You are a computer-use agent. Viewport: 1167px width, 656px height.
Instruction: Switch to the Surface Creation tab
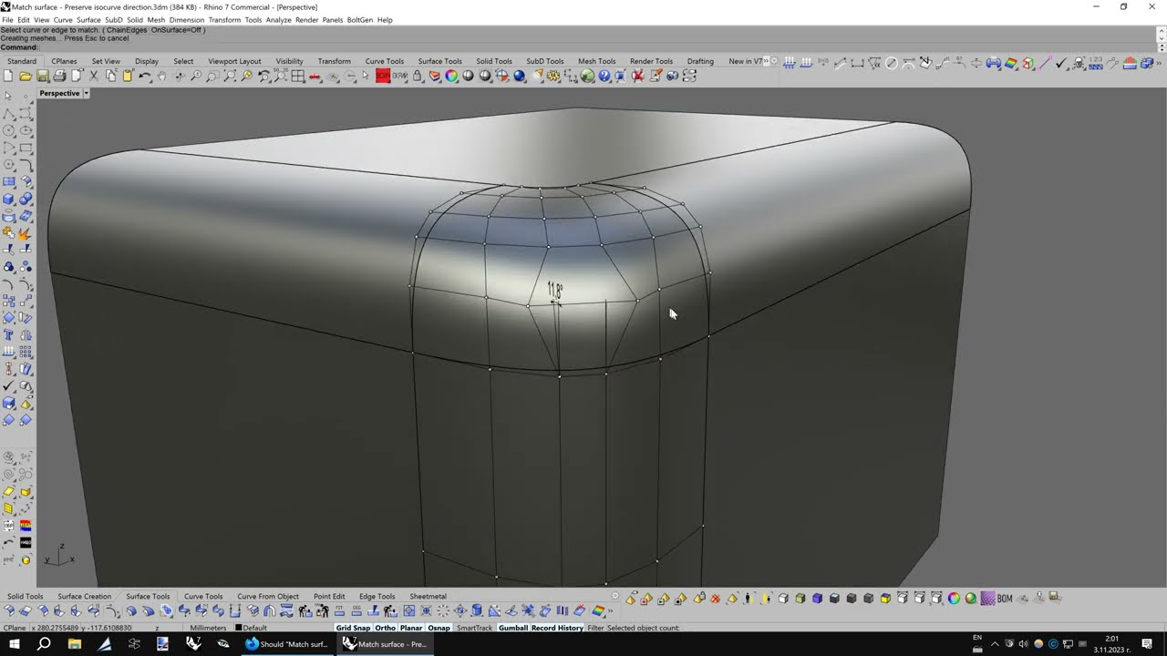84,597
